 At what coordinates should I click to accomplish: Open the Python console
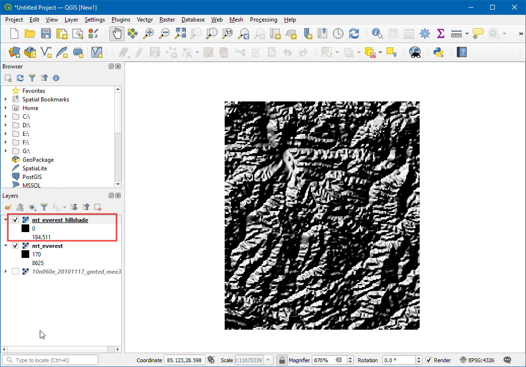(438, 52)
